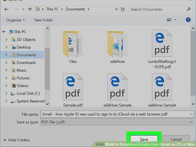196x147 pixels.
Task: Select Pictures in the navigation pane
Action: coord(23,78)
